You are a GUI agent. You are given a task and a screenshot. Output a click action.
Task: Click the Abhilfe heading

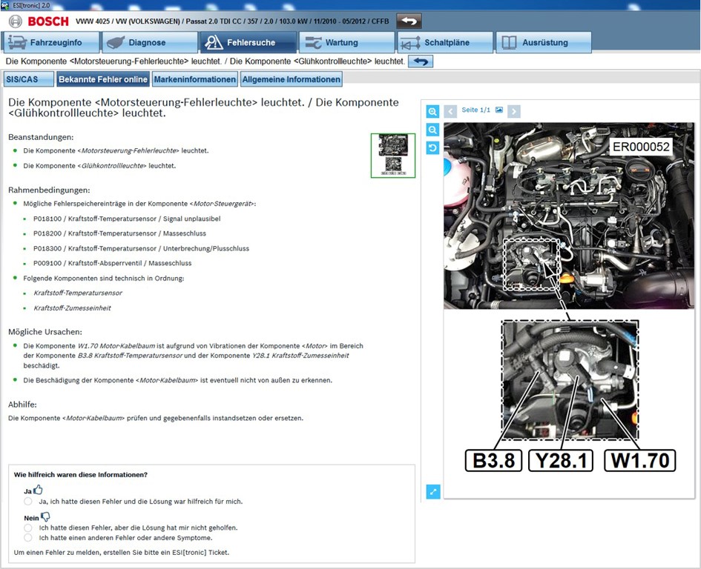coord(22,405)
